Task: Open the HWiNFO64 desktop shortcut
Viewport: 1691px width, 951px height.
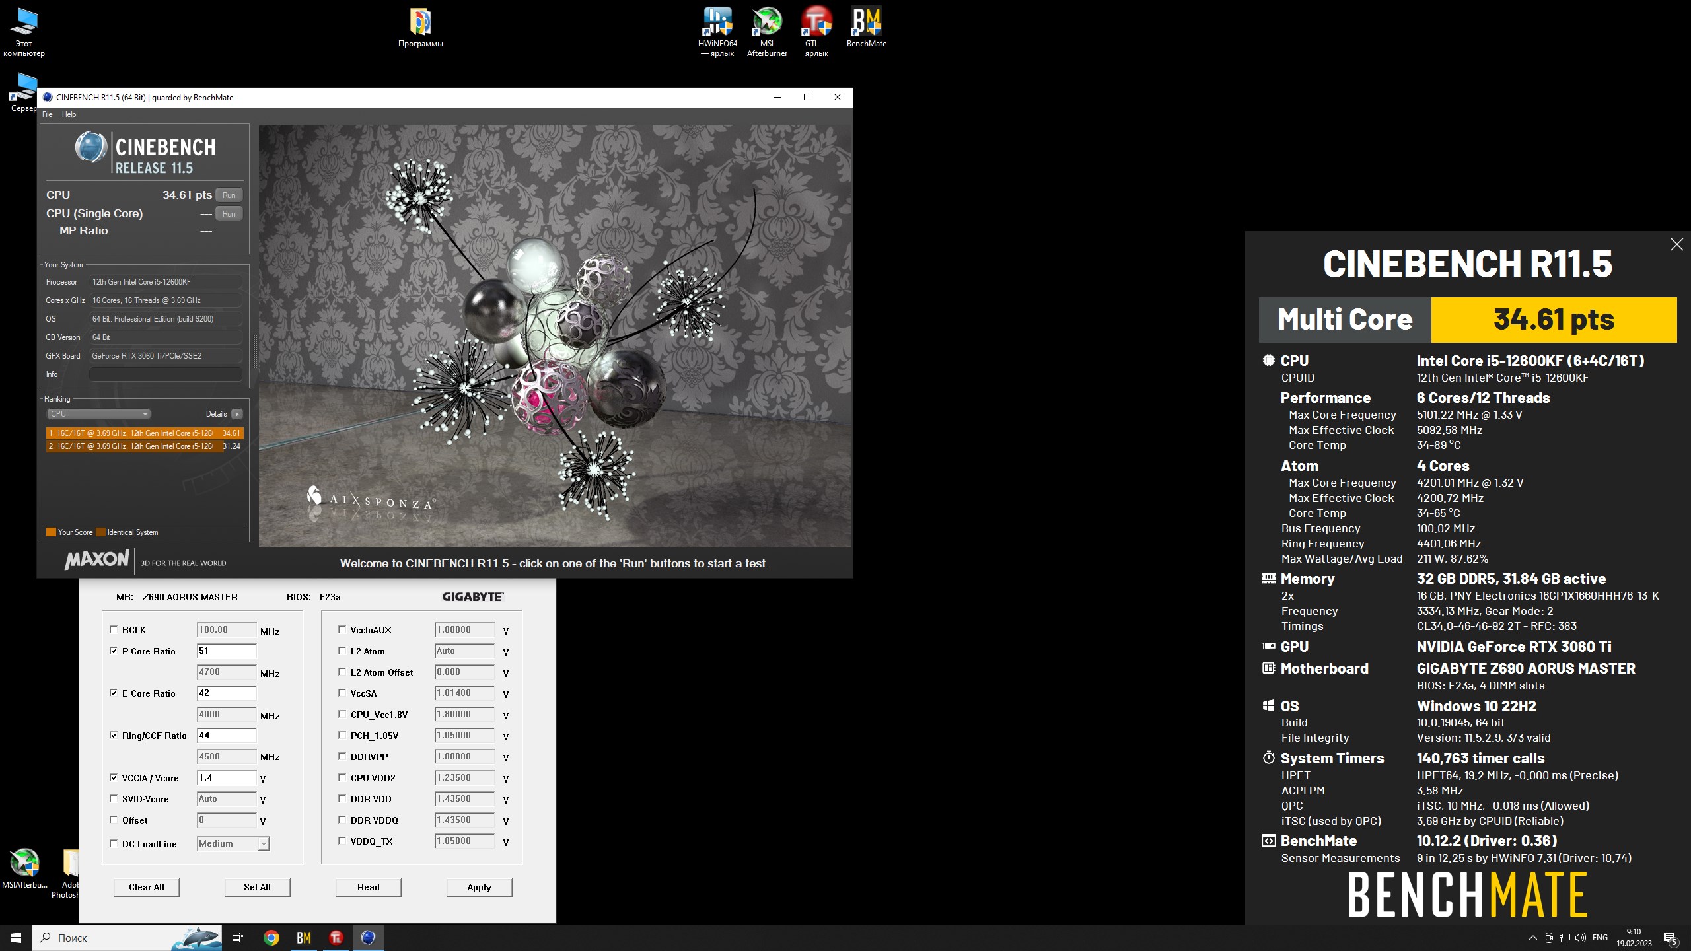Action: click(x=717, y=32)
